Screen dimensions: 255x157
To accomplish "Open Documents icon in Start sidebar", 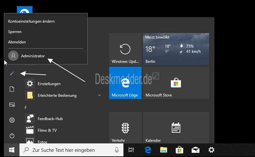I will (x=12, y=89).
